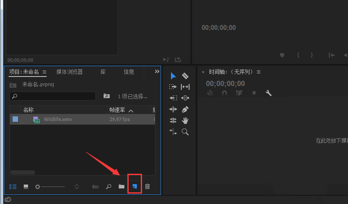348x204 pixels.
Task: Click the blue label swatch of Wildlife.wmv
Action: 15,119
